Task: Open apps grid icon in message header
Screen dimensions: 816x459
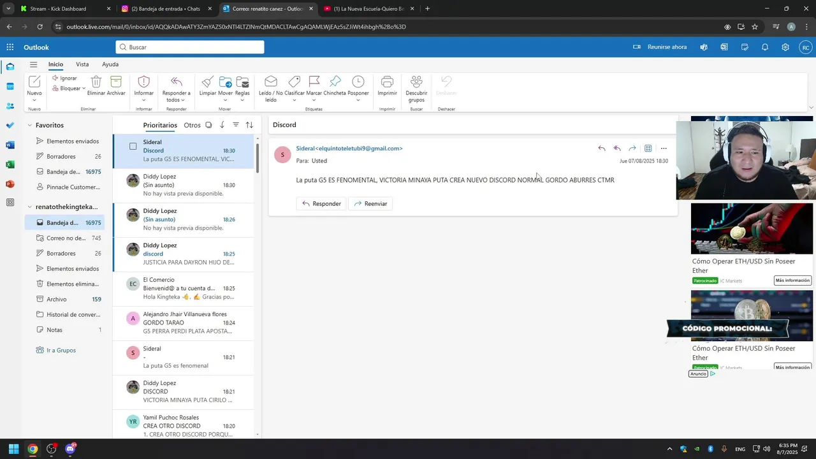Action: [648, 149]
